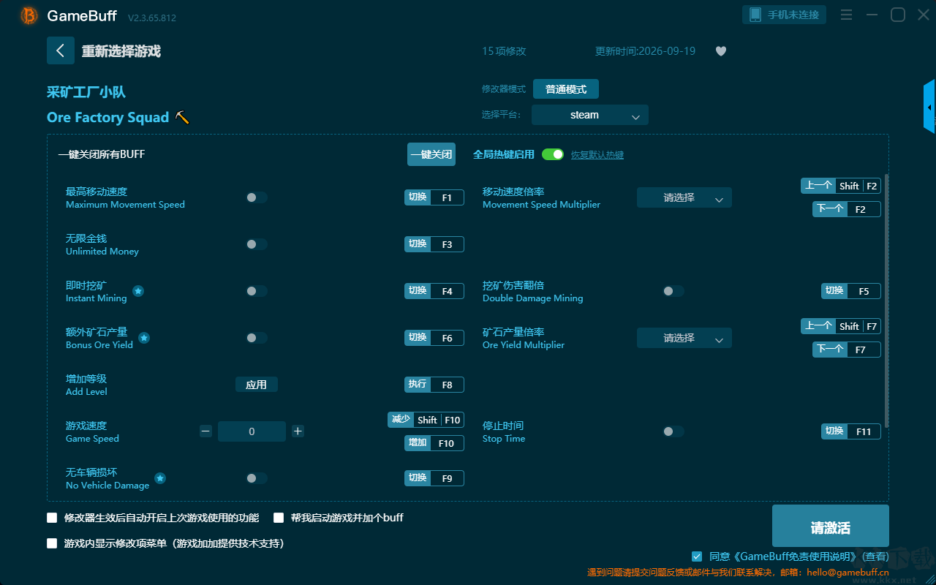This screenshot has height=585, width=936.
Task: Open the Ore Yield Multiplier dropdown
Action: pos(684,338)
